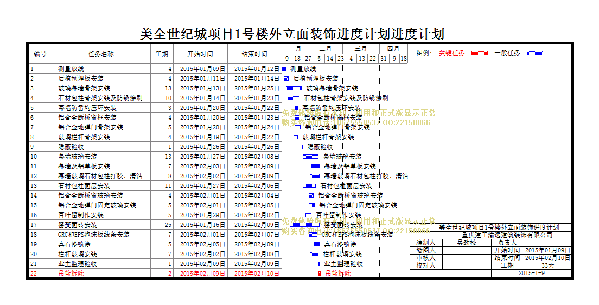Click the 编制人 label in title block
The width and height of the screenshot is (599, 305).
tap(425, 243)
